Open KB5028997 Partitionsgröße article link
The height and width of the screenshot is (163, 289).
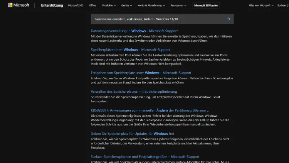coord(150,110)
